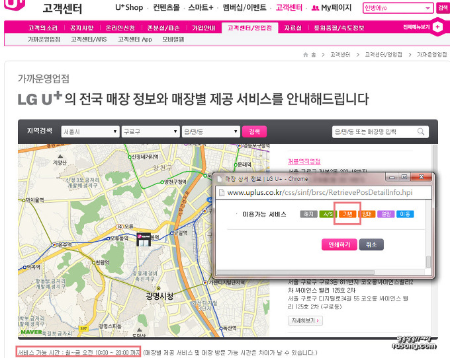Click the store marker on the map
This screenshot has width=450, height=358.
tap(143, 240)
